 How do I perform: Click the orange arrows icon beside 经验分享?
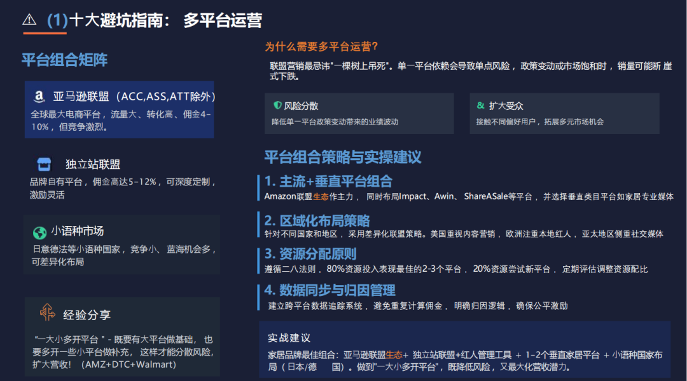click(x=47, y=312)
